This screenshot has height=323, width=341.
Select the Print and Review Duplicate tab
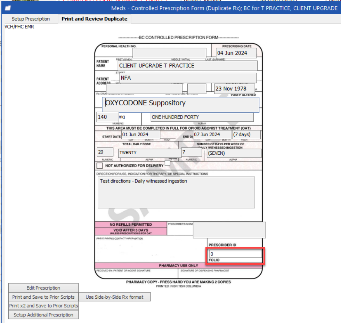(x=94, y=19)
